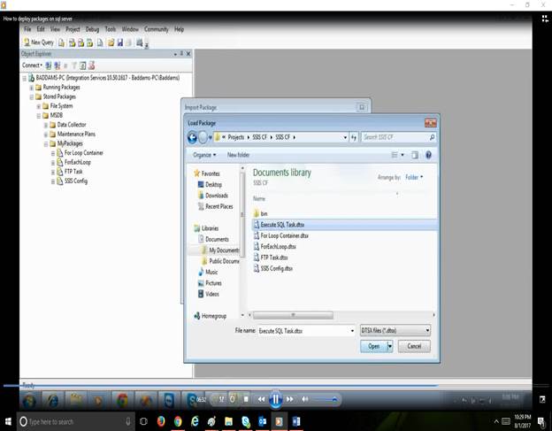Toggle the Object Explorer auto-hide pin
Screen dimensions: 552x431
(181, 53)
